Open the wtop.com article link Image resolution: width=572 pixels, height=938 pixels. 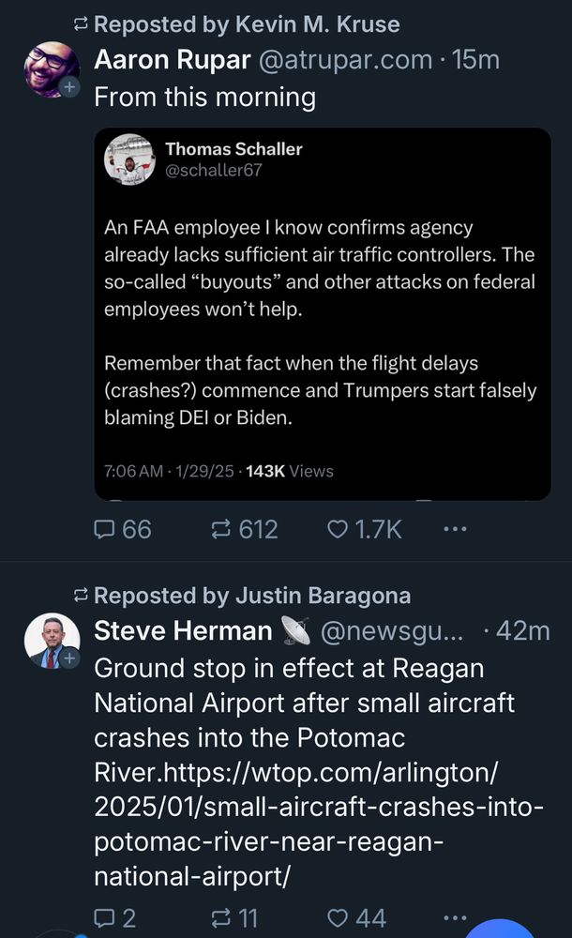(319, 808)
